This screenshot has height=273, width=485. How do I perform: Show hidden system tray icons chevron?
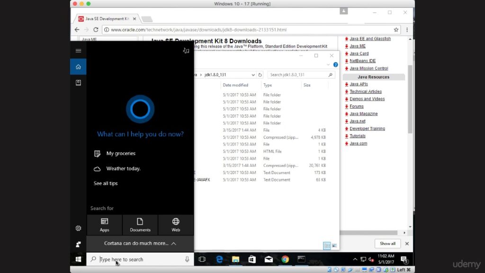pyautogui.click(x=355, y=259)
